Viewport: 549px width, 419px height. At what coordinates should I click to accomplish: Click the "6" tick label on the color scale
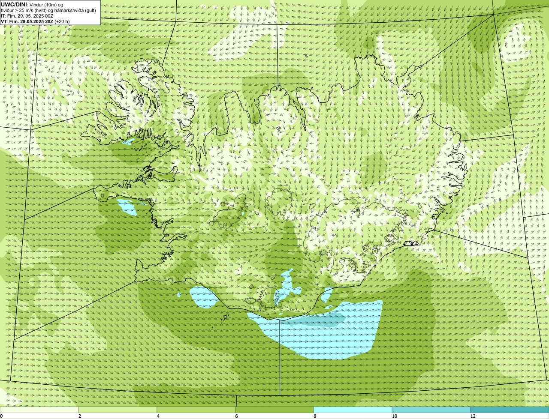tap(236, 416)
